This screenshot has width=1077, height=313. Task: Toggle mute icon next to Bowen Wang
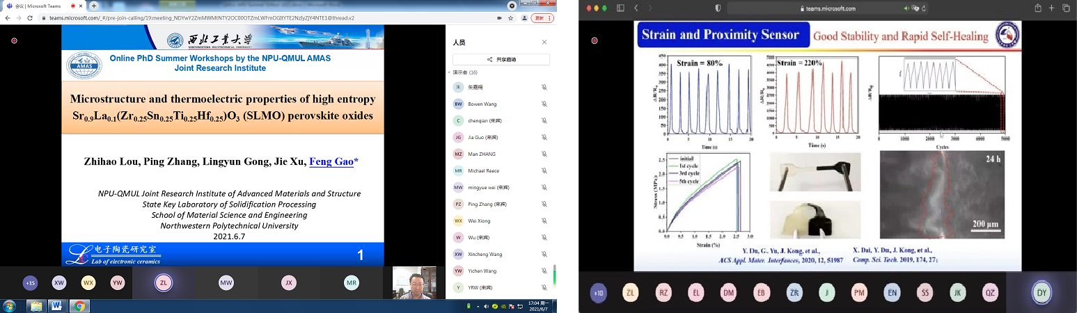click(x=544, y=104)
